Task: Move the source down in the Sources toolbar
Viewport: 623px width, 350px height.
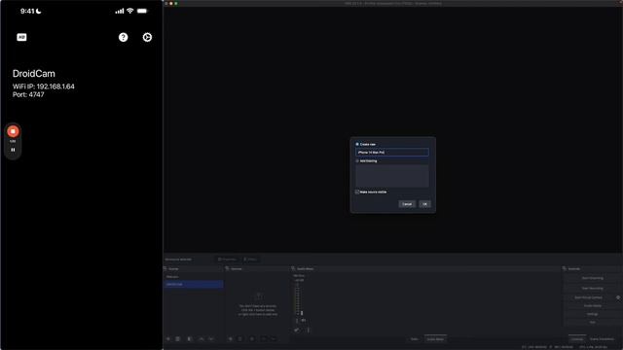Action: tap(274, 339)
